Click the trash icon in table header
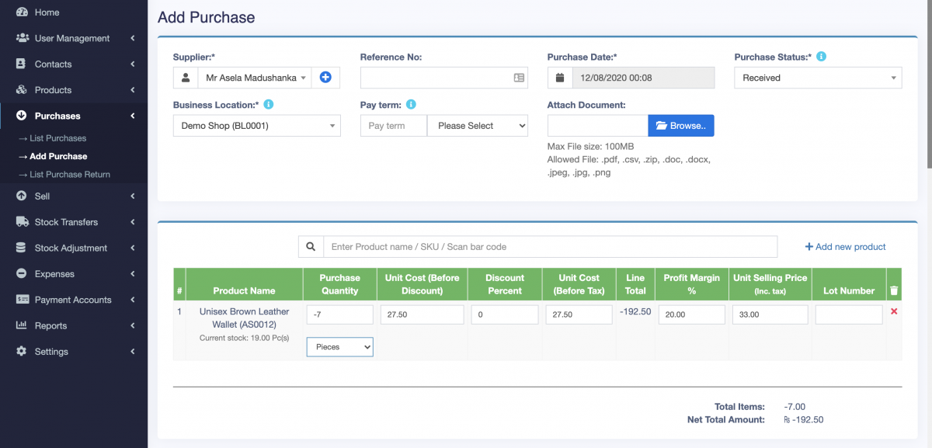The image size is (932, 448). (894, 290)
